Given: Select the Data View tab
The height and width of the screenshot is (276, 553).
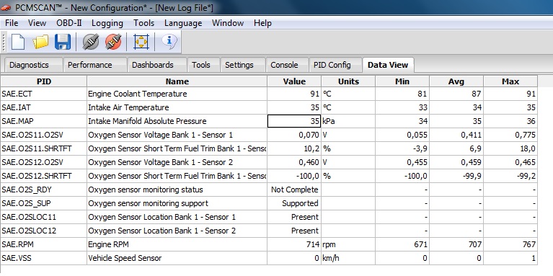Looking at the screenshot, I should (388, 65).
